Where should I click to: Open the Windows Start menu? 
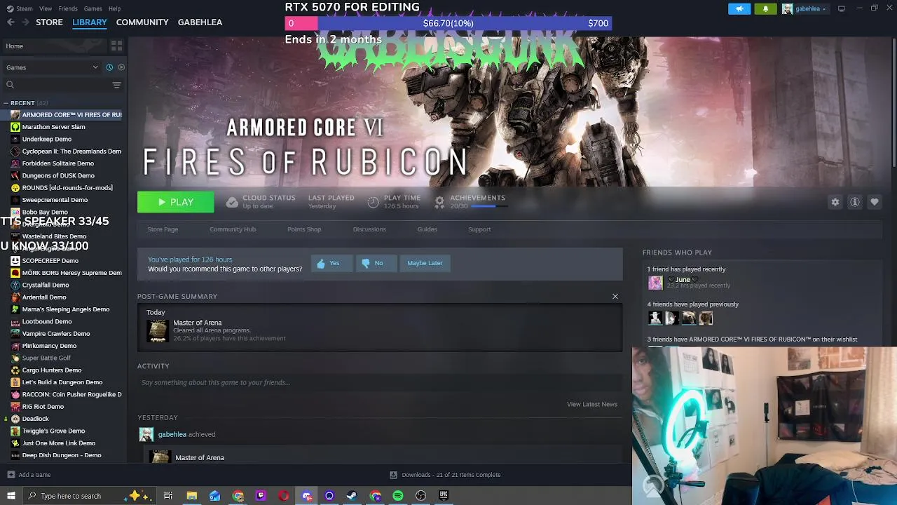[x=11, y=496]
